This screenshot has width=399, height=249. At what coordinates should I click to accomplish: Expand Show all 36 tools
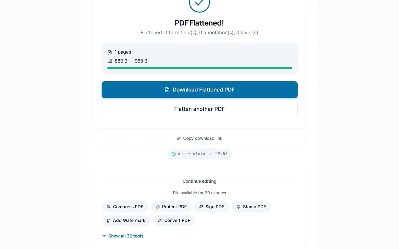click(126, 236)
